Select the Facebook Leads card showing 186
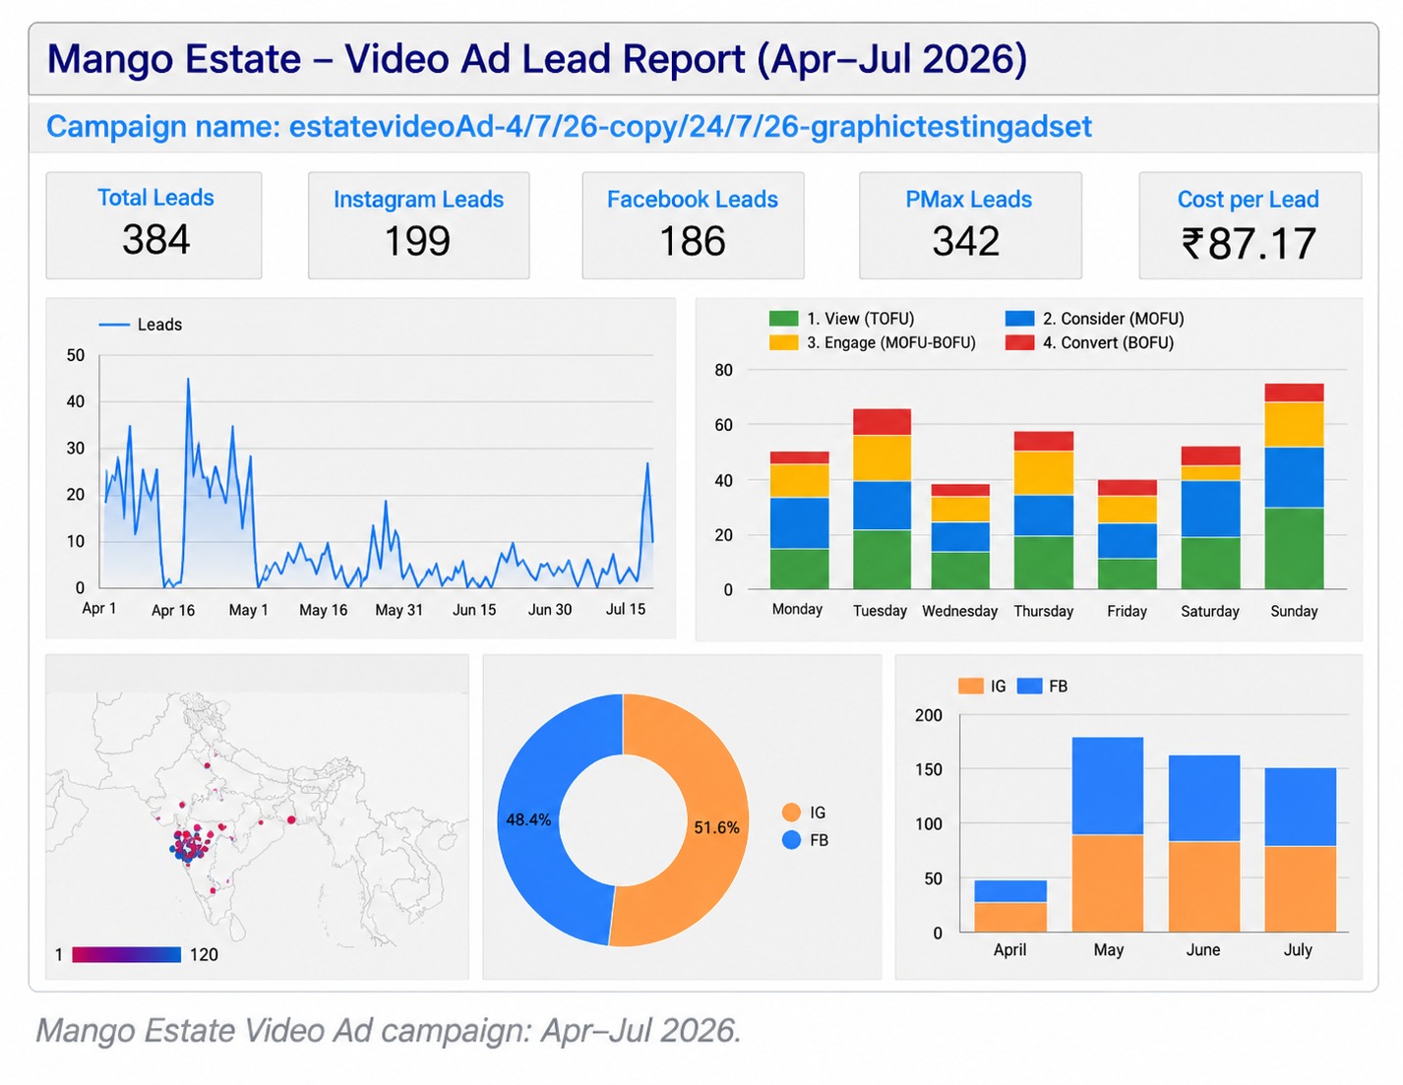 [x=693, y=225]
